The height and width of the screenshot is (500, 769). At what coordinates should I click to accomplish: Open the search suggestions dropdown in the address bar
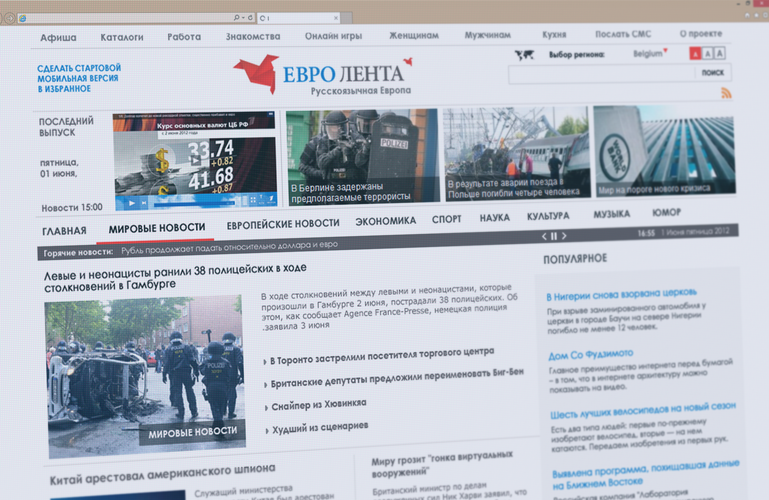pyautogui.click(x=243, y=17)
